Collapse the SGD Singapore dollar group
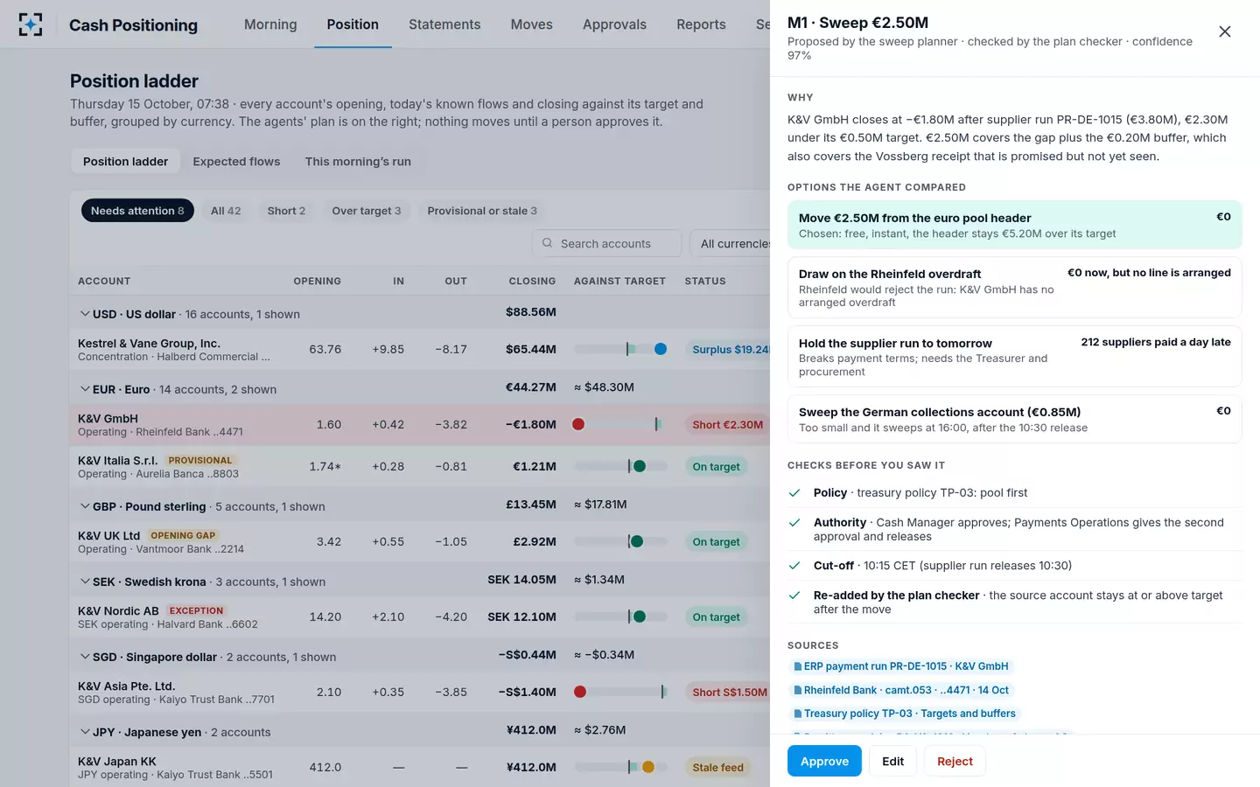 [85, 657]
